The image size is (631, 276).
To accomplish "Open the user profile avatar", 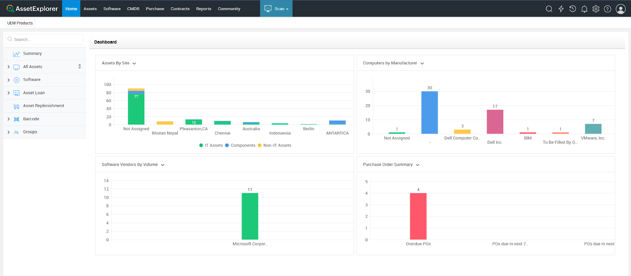I will tap(620, 9).
